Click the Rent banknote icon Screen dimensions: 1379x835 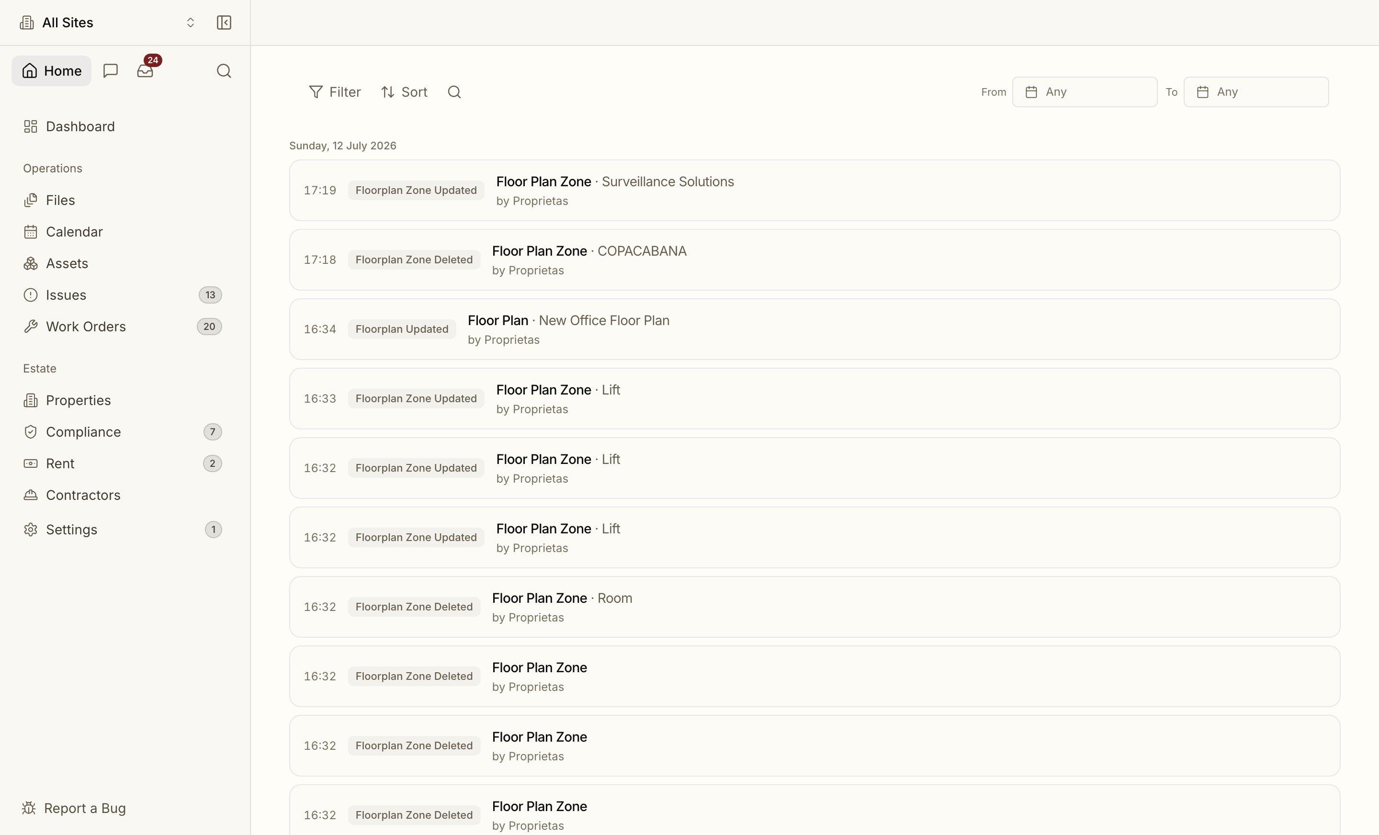click(x=31, y=463)
